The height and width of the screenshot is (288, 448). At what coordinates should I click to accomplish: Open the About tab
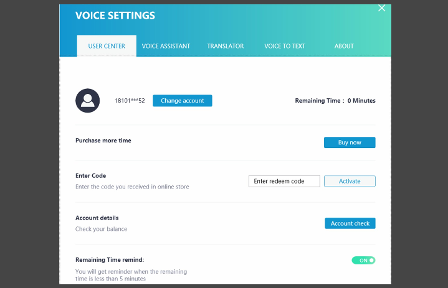[344, 46]
